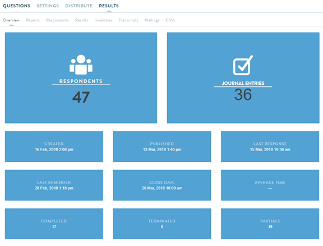Switch to the SETTINGS tab

(x=48, y=6)
